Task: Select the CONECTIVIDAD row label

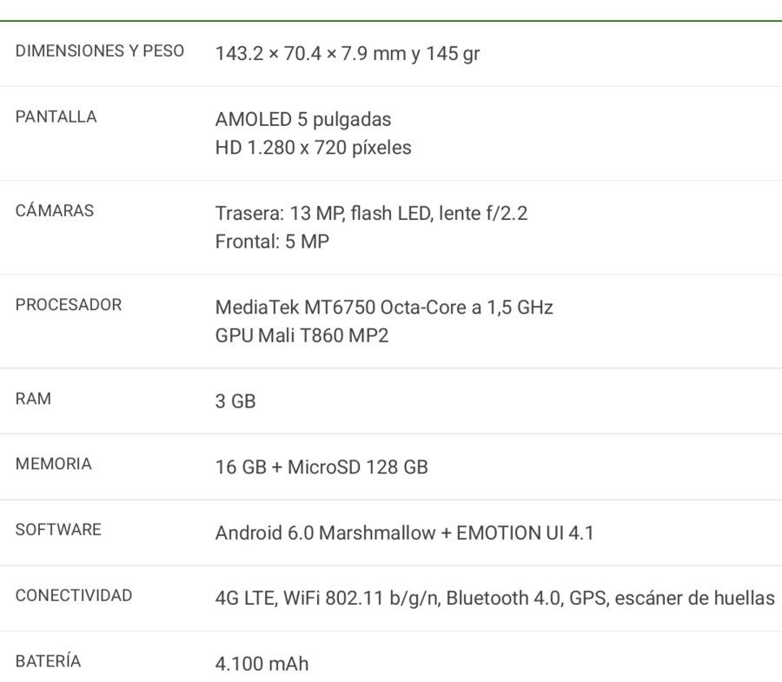Action: [74, 595]
